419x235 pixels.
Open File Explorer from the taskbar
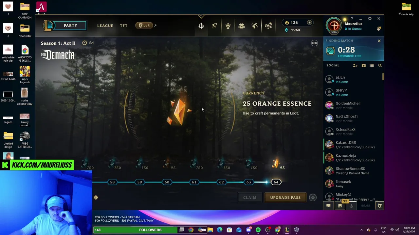coord(210,230)
